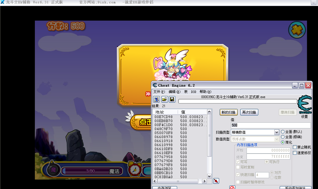The width and height of the screenshot is (318, 189).
Task: Open the 帮助 menu
Action: (x=205, y=92)
